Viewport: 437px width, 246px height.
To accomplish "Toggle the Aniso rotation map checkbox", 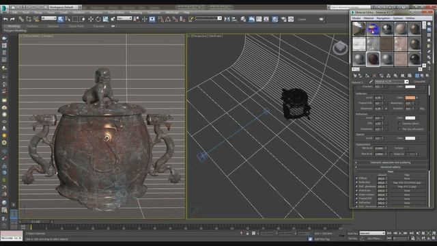I will pyautogui.click(x=356, y=194).
